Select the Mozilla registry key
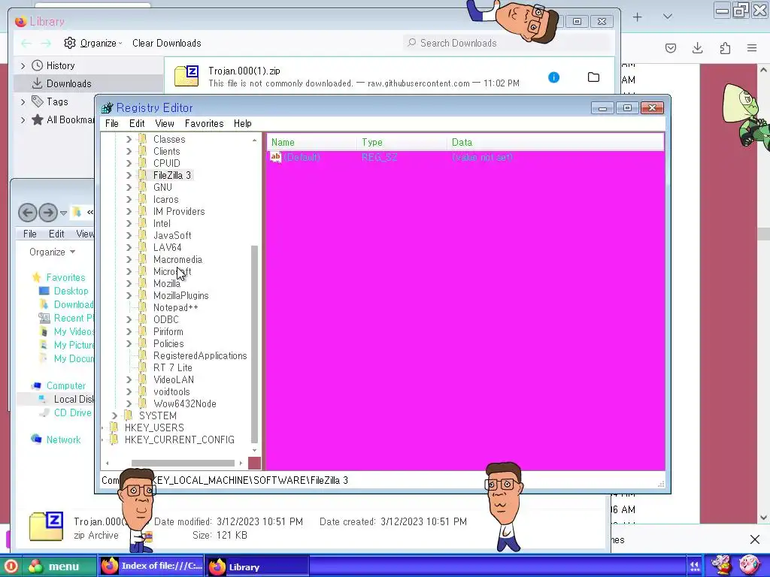Screen dimensions: 770x577 point(166,283)
